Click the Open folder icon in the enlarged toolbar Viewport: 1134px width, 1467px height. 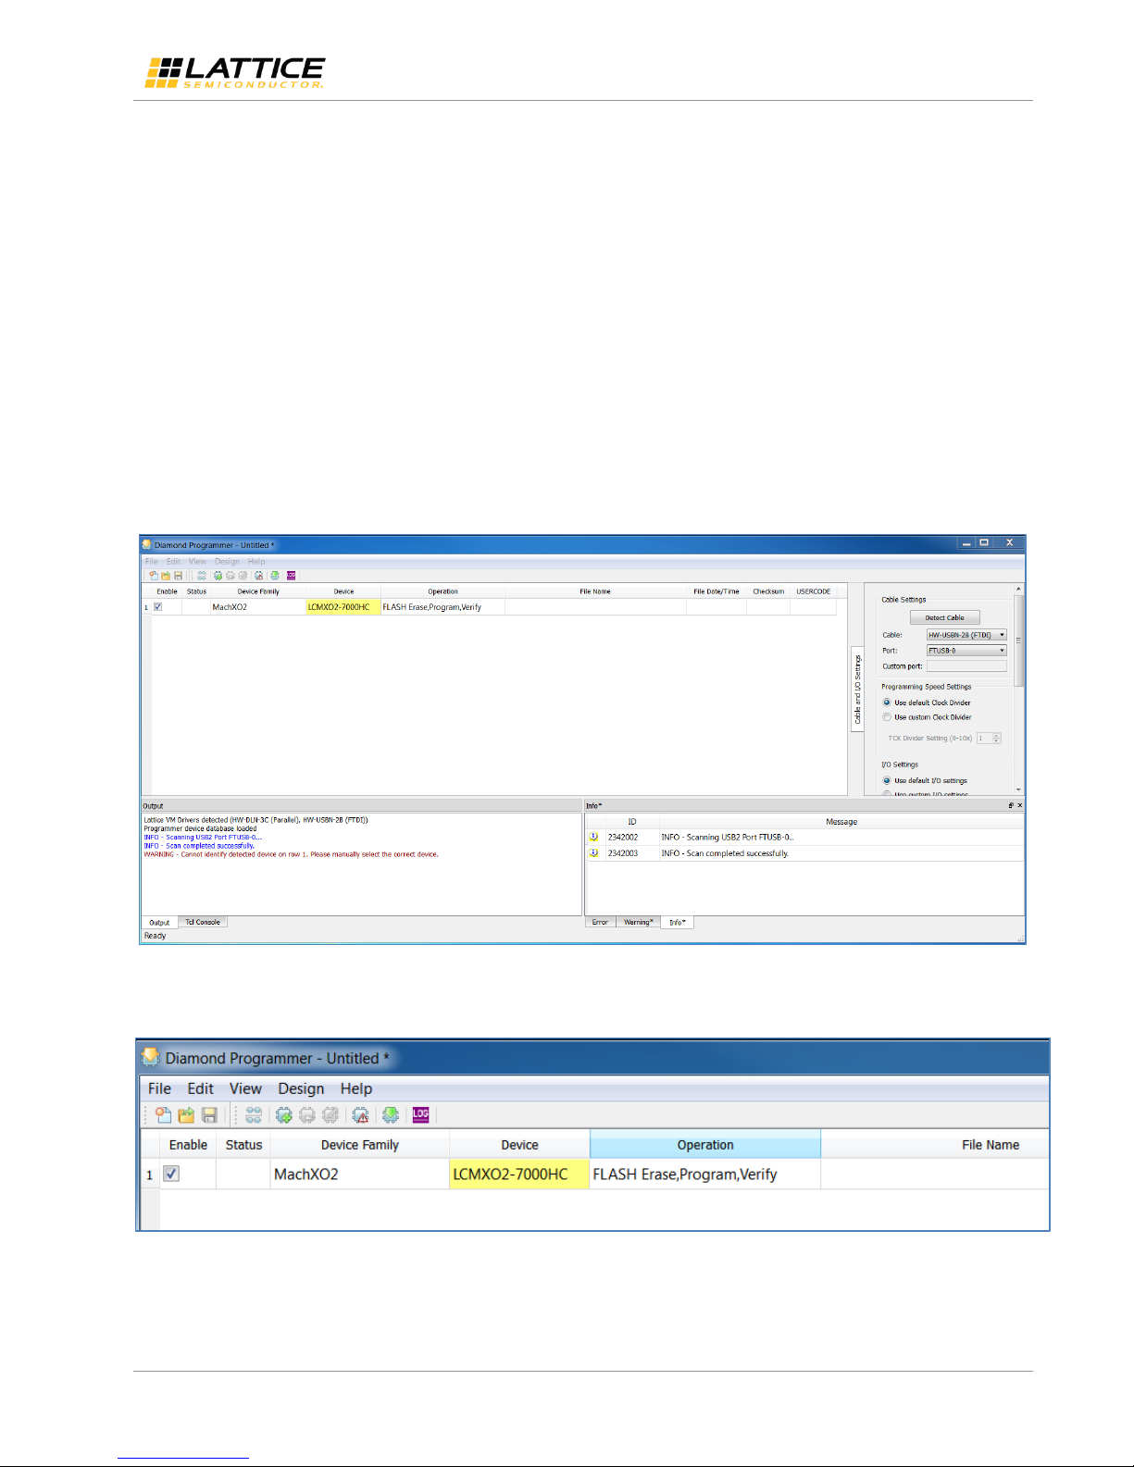pos(186,1115)
